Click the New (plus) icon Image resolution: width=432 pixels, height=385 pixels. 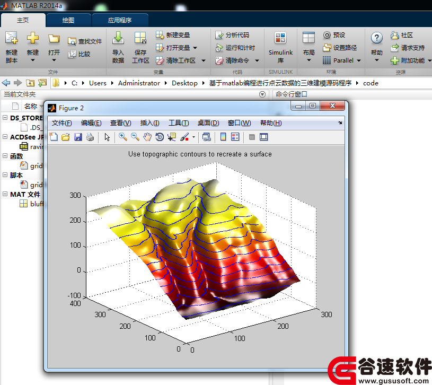[x=32, y=38]
